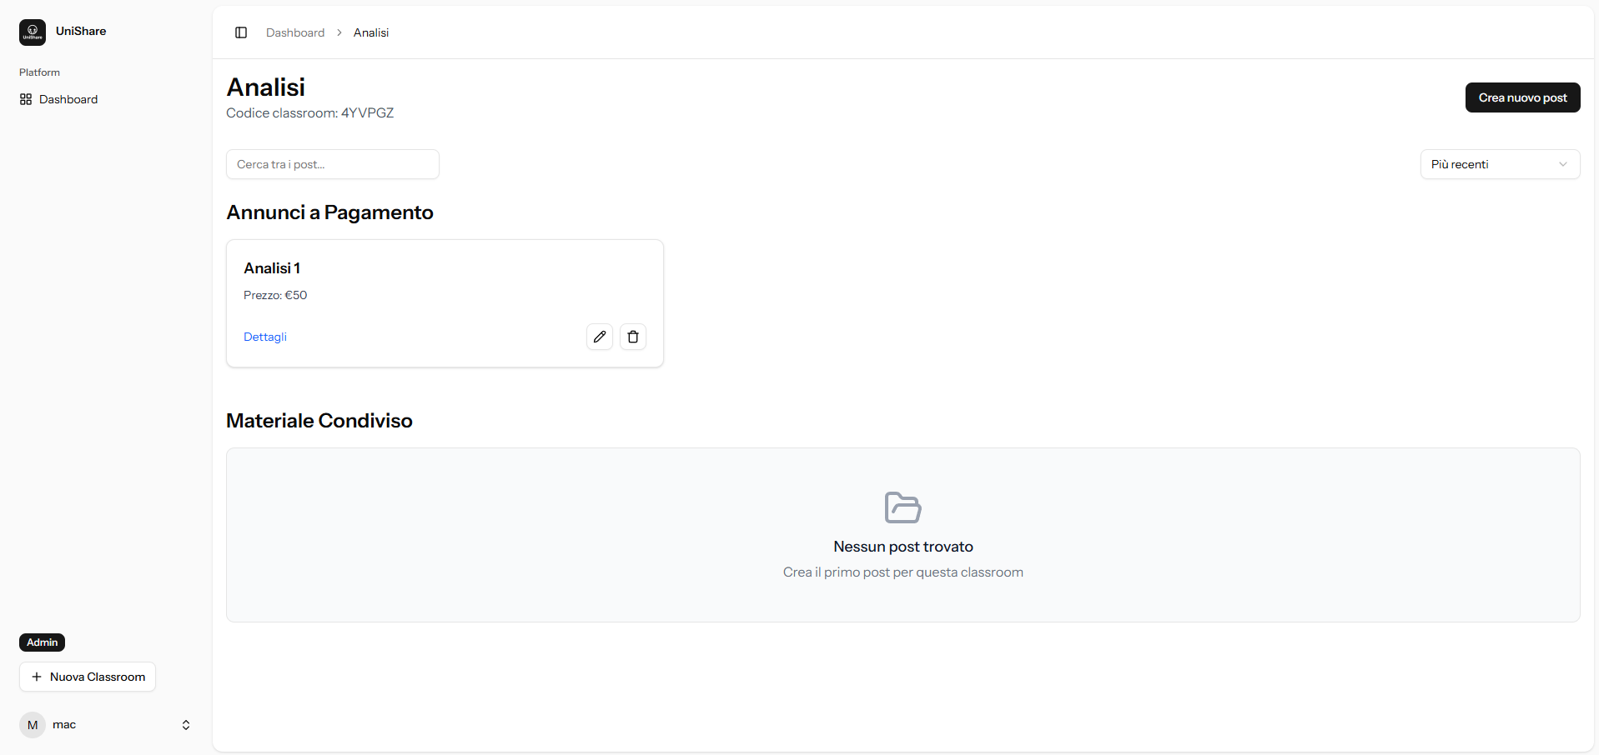The height and width of the screenshot is (755, 1599).
Task: Open the Più recenti sort dropdown
Action: click(x=1499, y=164)
